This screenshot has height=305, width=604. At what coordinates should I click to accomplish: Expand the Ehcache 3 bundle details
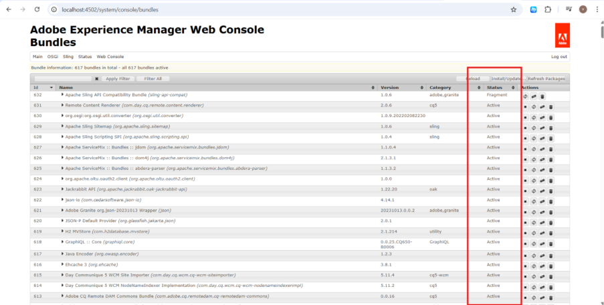click(62, 265)
